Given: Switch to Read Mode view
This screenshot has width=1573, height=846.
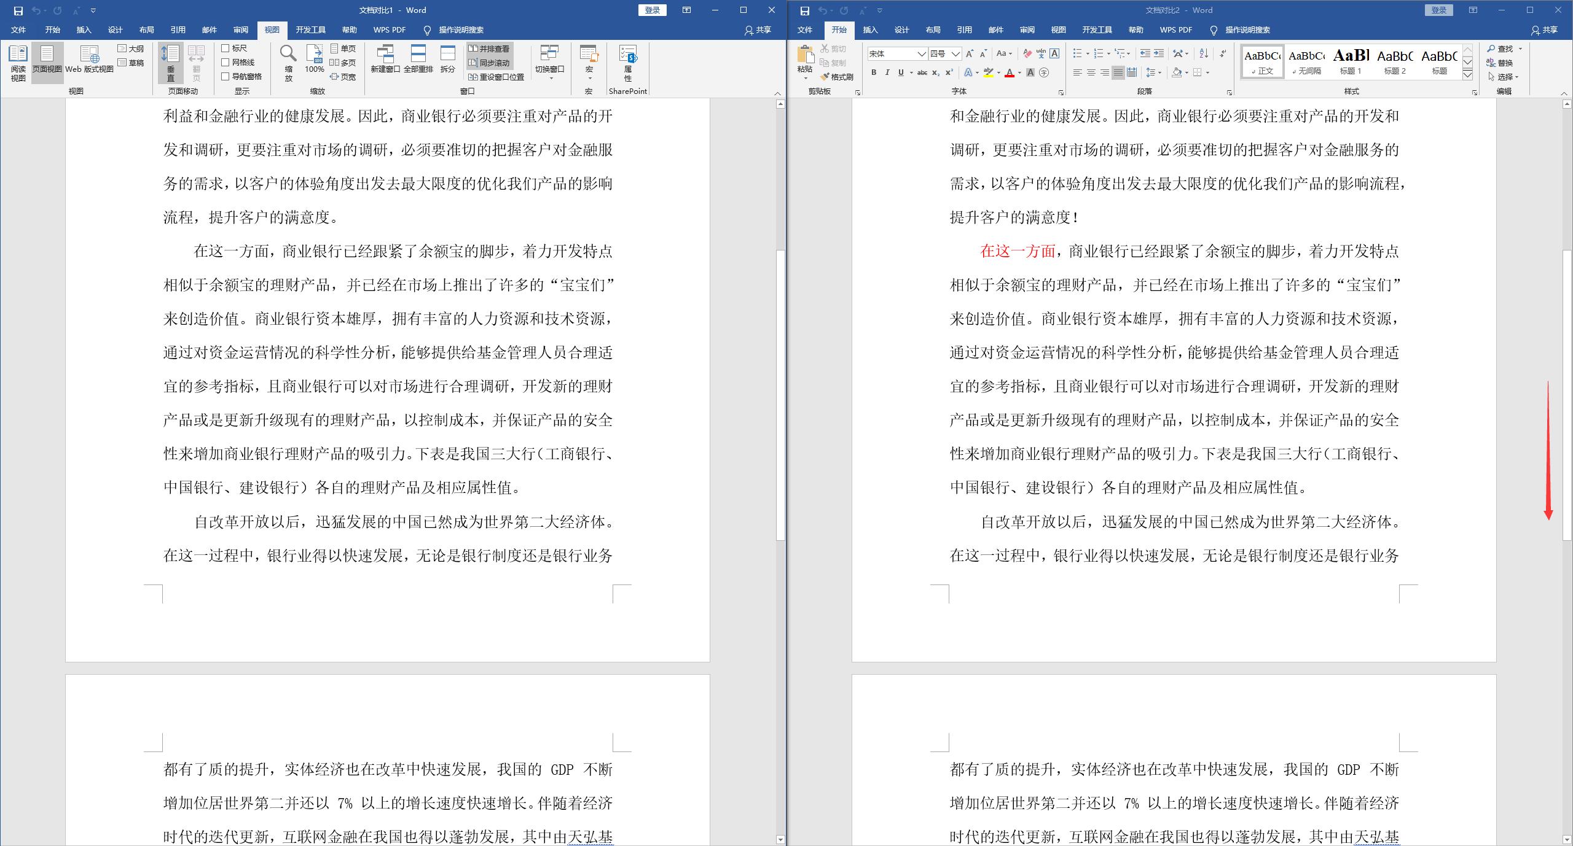Looking at the screenshot, I should pyautogui.click(x=17, y=61).
